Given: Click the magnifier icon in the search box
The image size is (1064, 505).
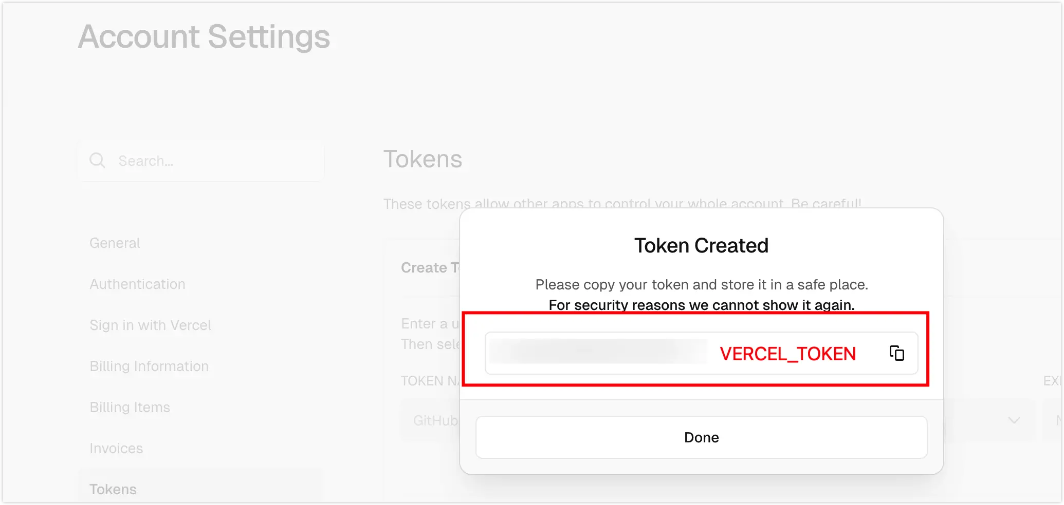Looking at the screenshot, I should point(97,161).
